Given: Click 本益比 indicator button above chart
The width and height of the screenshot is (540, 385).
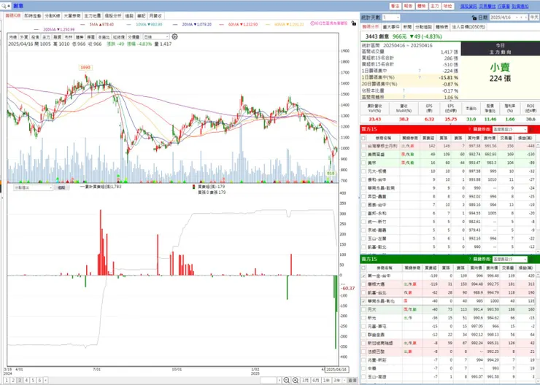Looking at the screenshot, I should tap(104, 36).
